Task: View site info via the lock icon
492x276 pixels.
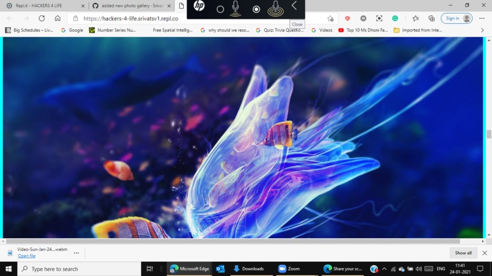Action: (x=76, y=18)
